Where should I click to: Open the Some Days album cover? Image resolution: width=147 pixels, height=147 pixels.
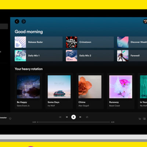tap(59, 87)
